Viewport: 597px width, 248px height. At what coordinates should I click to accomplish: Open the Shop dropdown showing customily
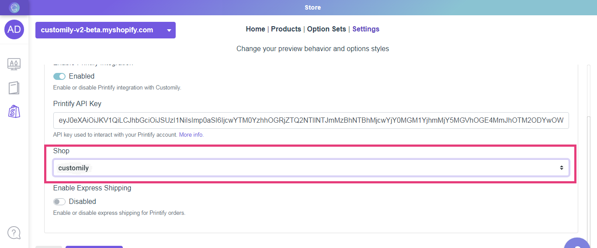click(311, 168)
